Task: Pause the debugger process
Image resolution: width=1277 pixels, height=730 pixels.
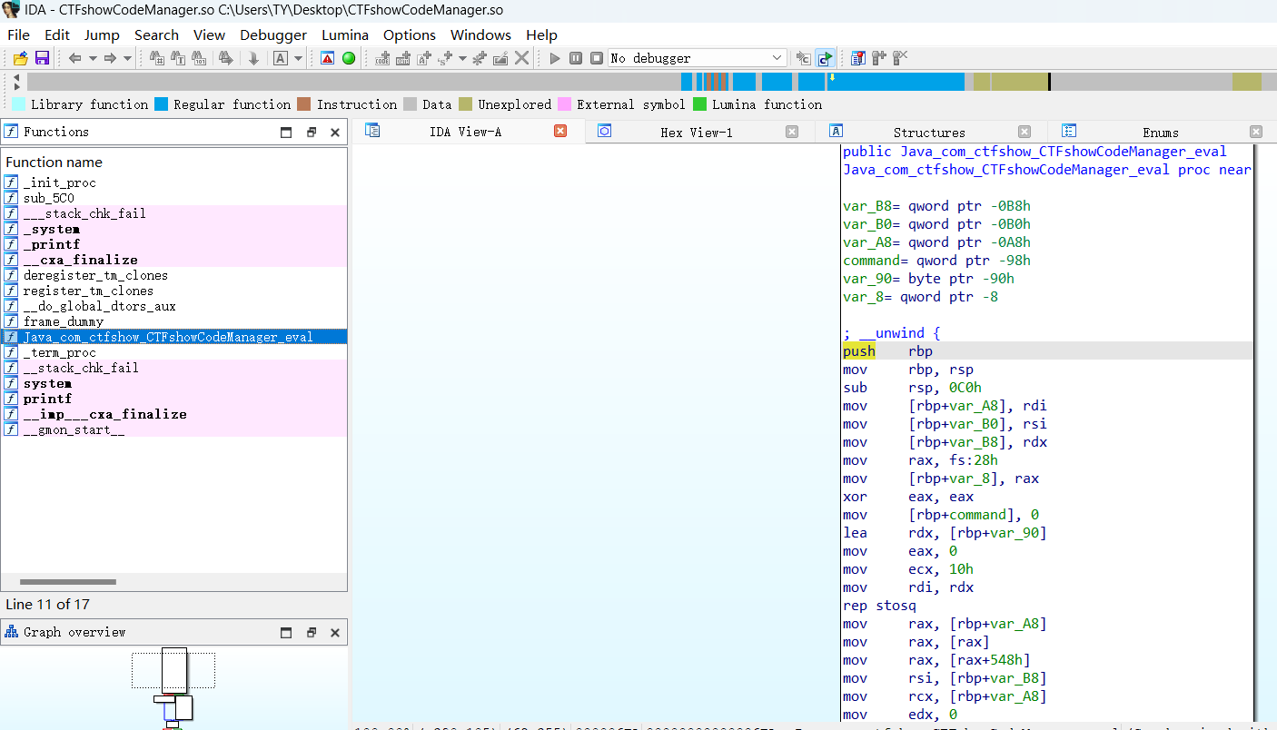Action: (576, 58)
